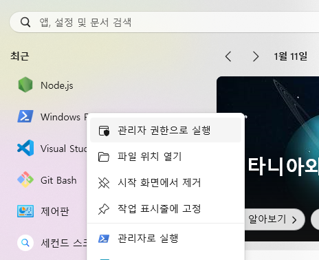The width and height of the screenshot is (319, 260).
Task: Open Git Bash from recent list
Action: [x=47, y=180]
